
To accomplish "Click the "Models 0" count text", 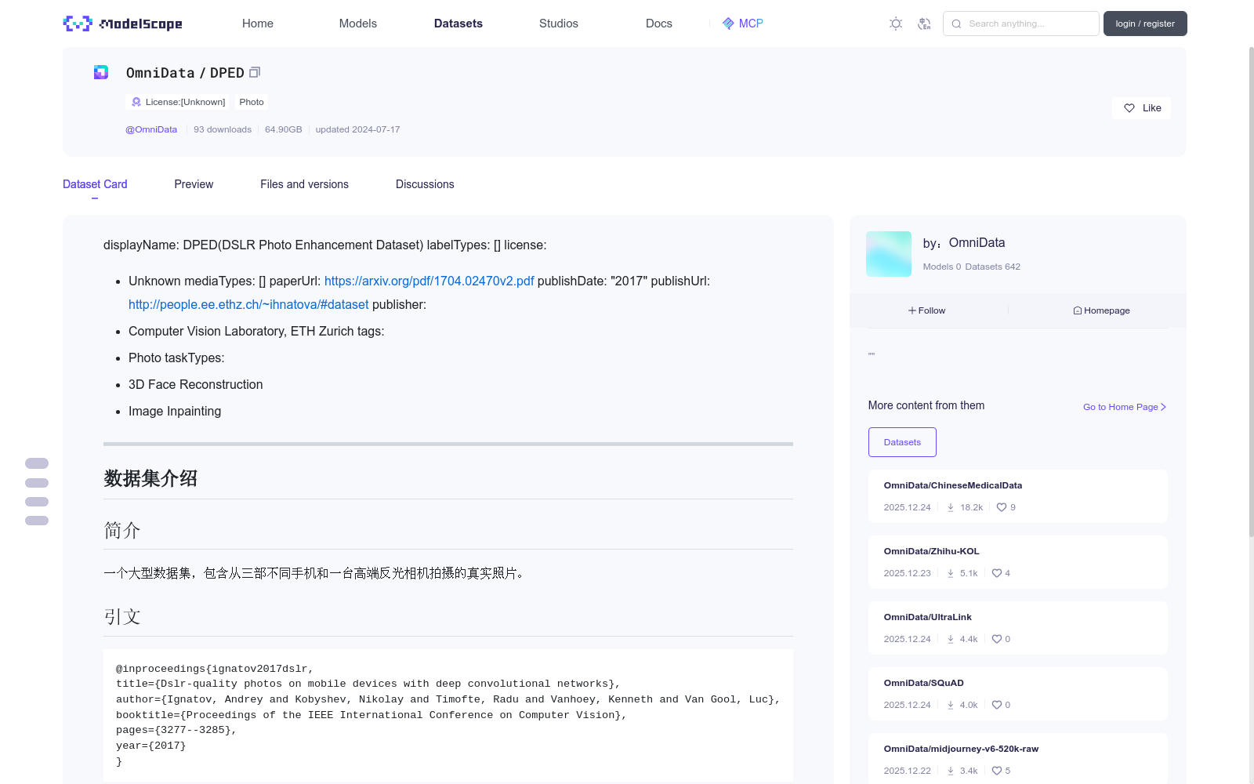I will click(942, 267).
